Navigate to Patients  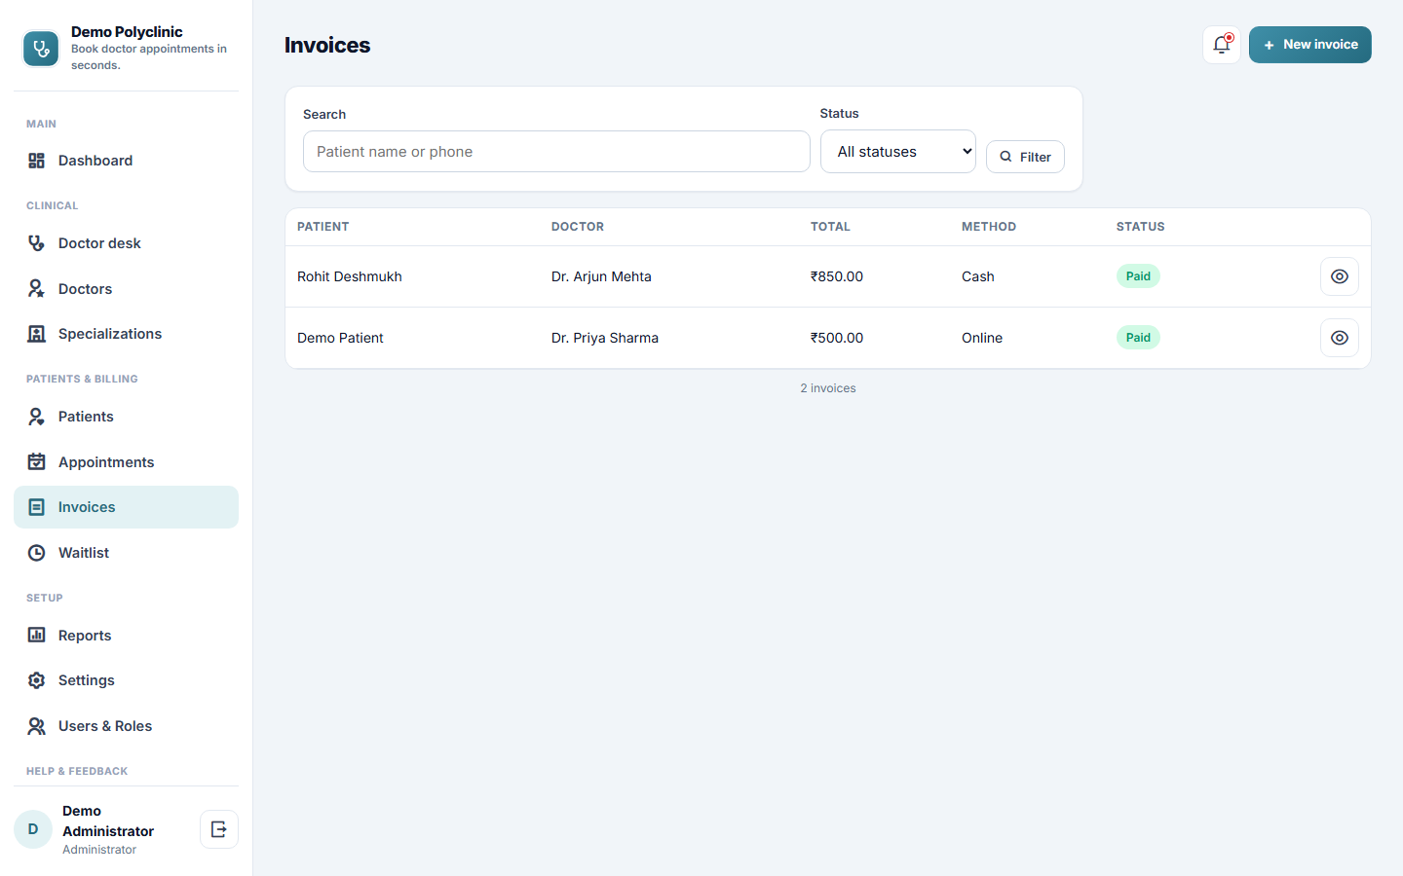[126, 417]
